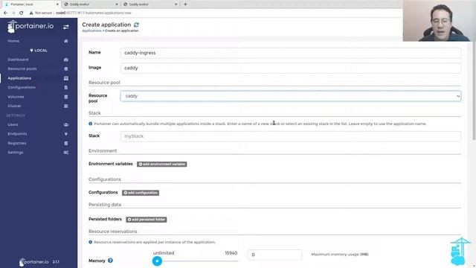Refresh the Create application page with the refresh icon
The width and height of the screenshot is (476, 268).
tap(136, 25)
